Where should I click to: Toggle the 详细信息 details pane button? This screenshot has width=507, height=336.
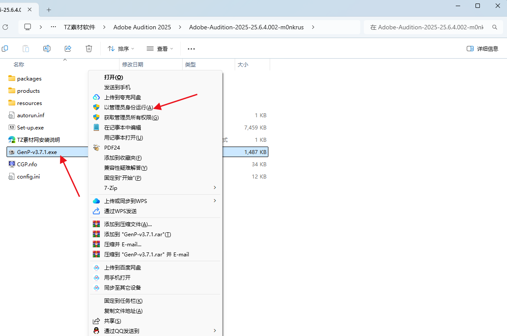click(x=482, y=49)
